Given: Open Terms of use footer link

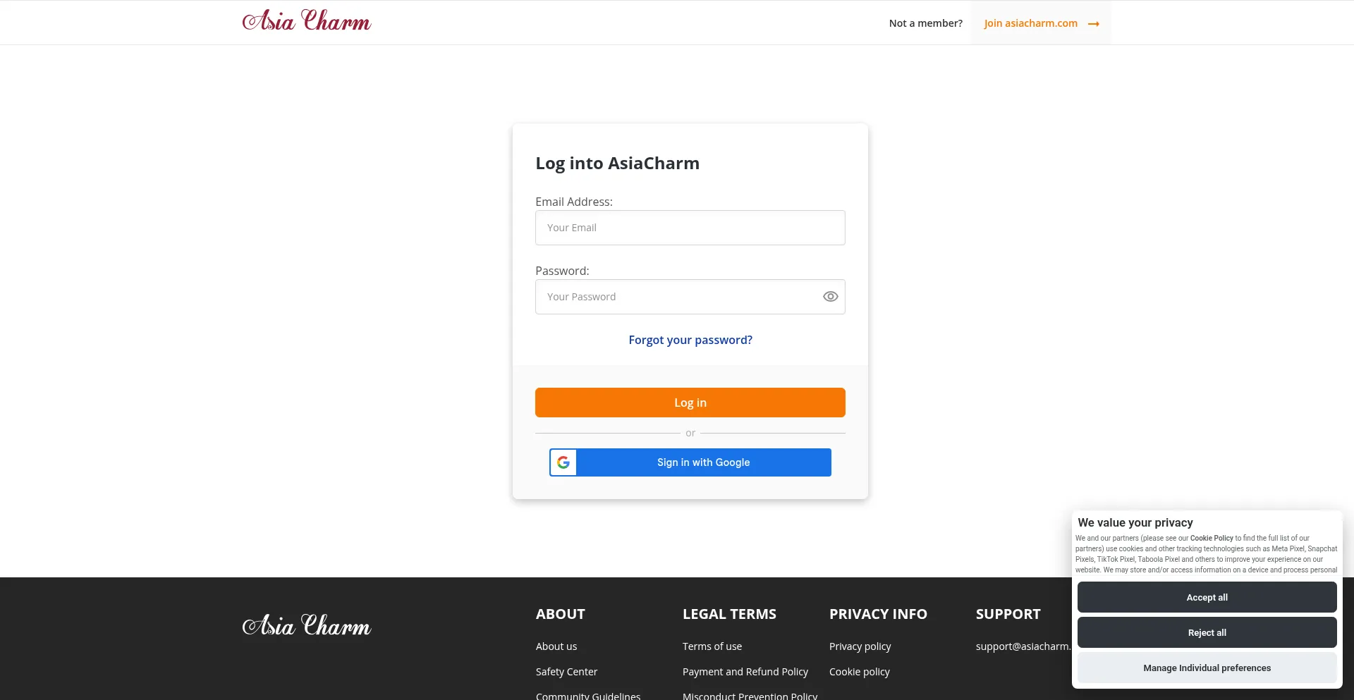Looking at the screenshot, I should tap(712, 646).
